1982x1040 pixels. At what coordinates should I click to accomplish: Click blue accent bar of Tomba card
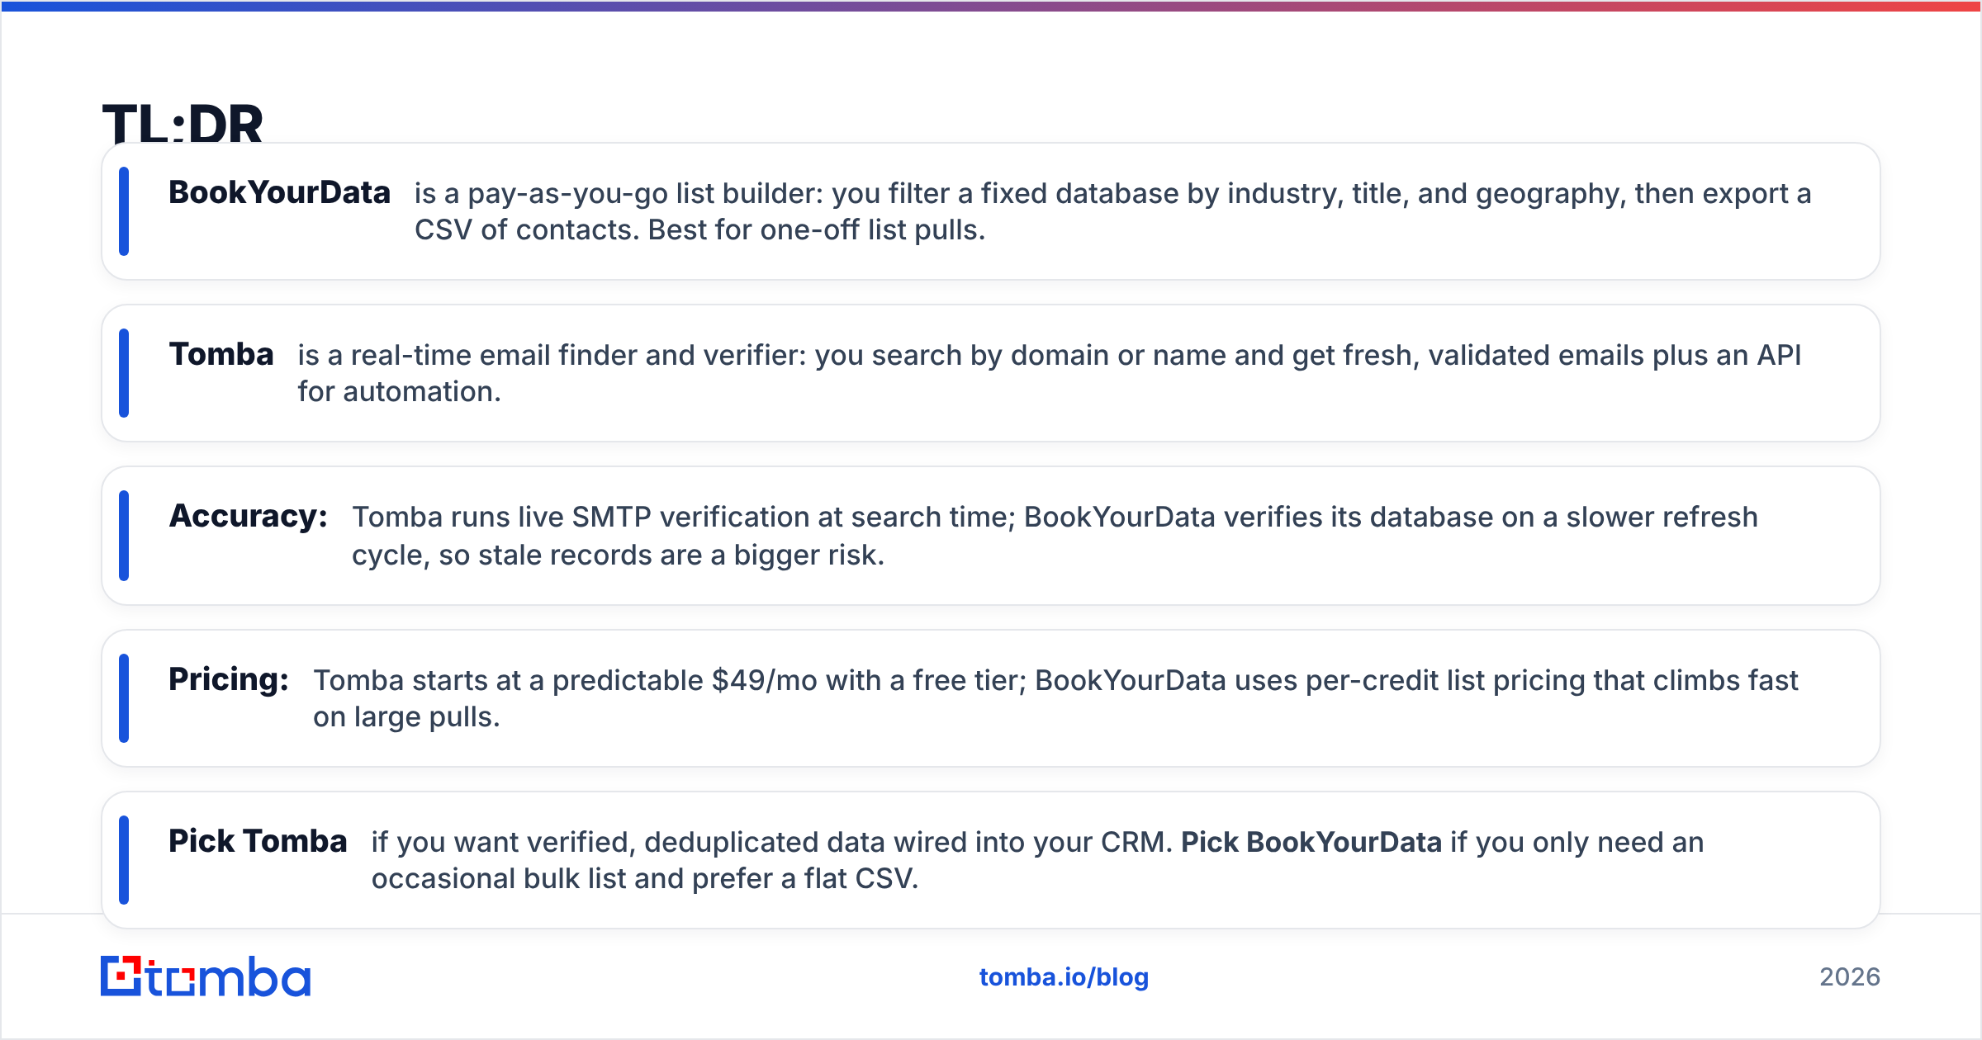[x=124, y=373]
